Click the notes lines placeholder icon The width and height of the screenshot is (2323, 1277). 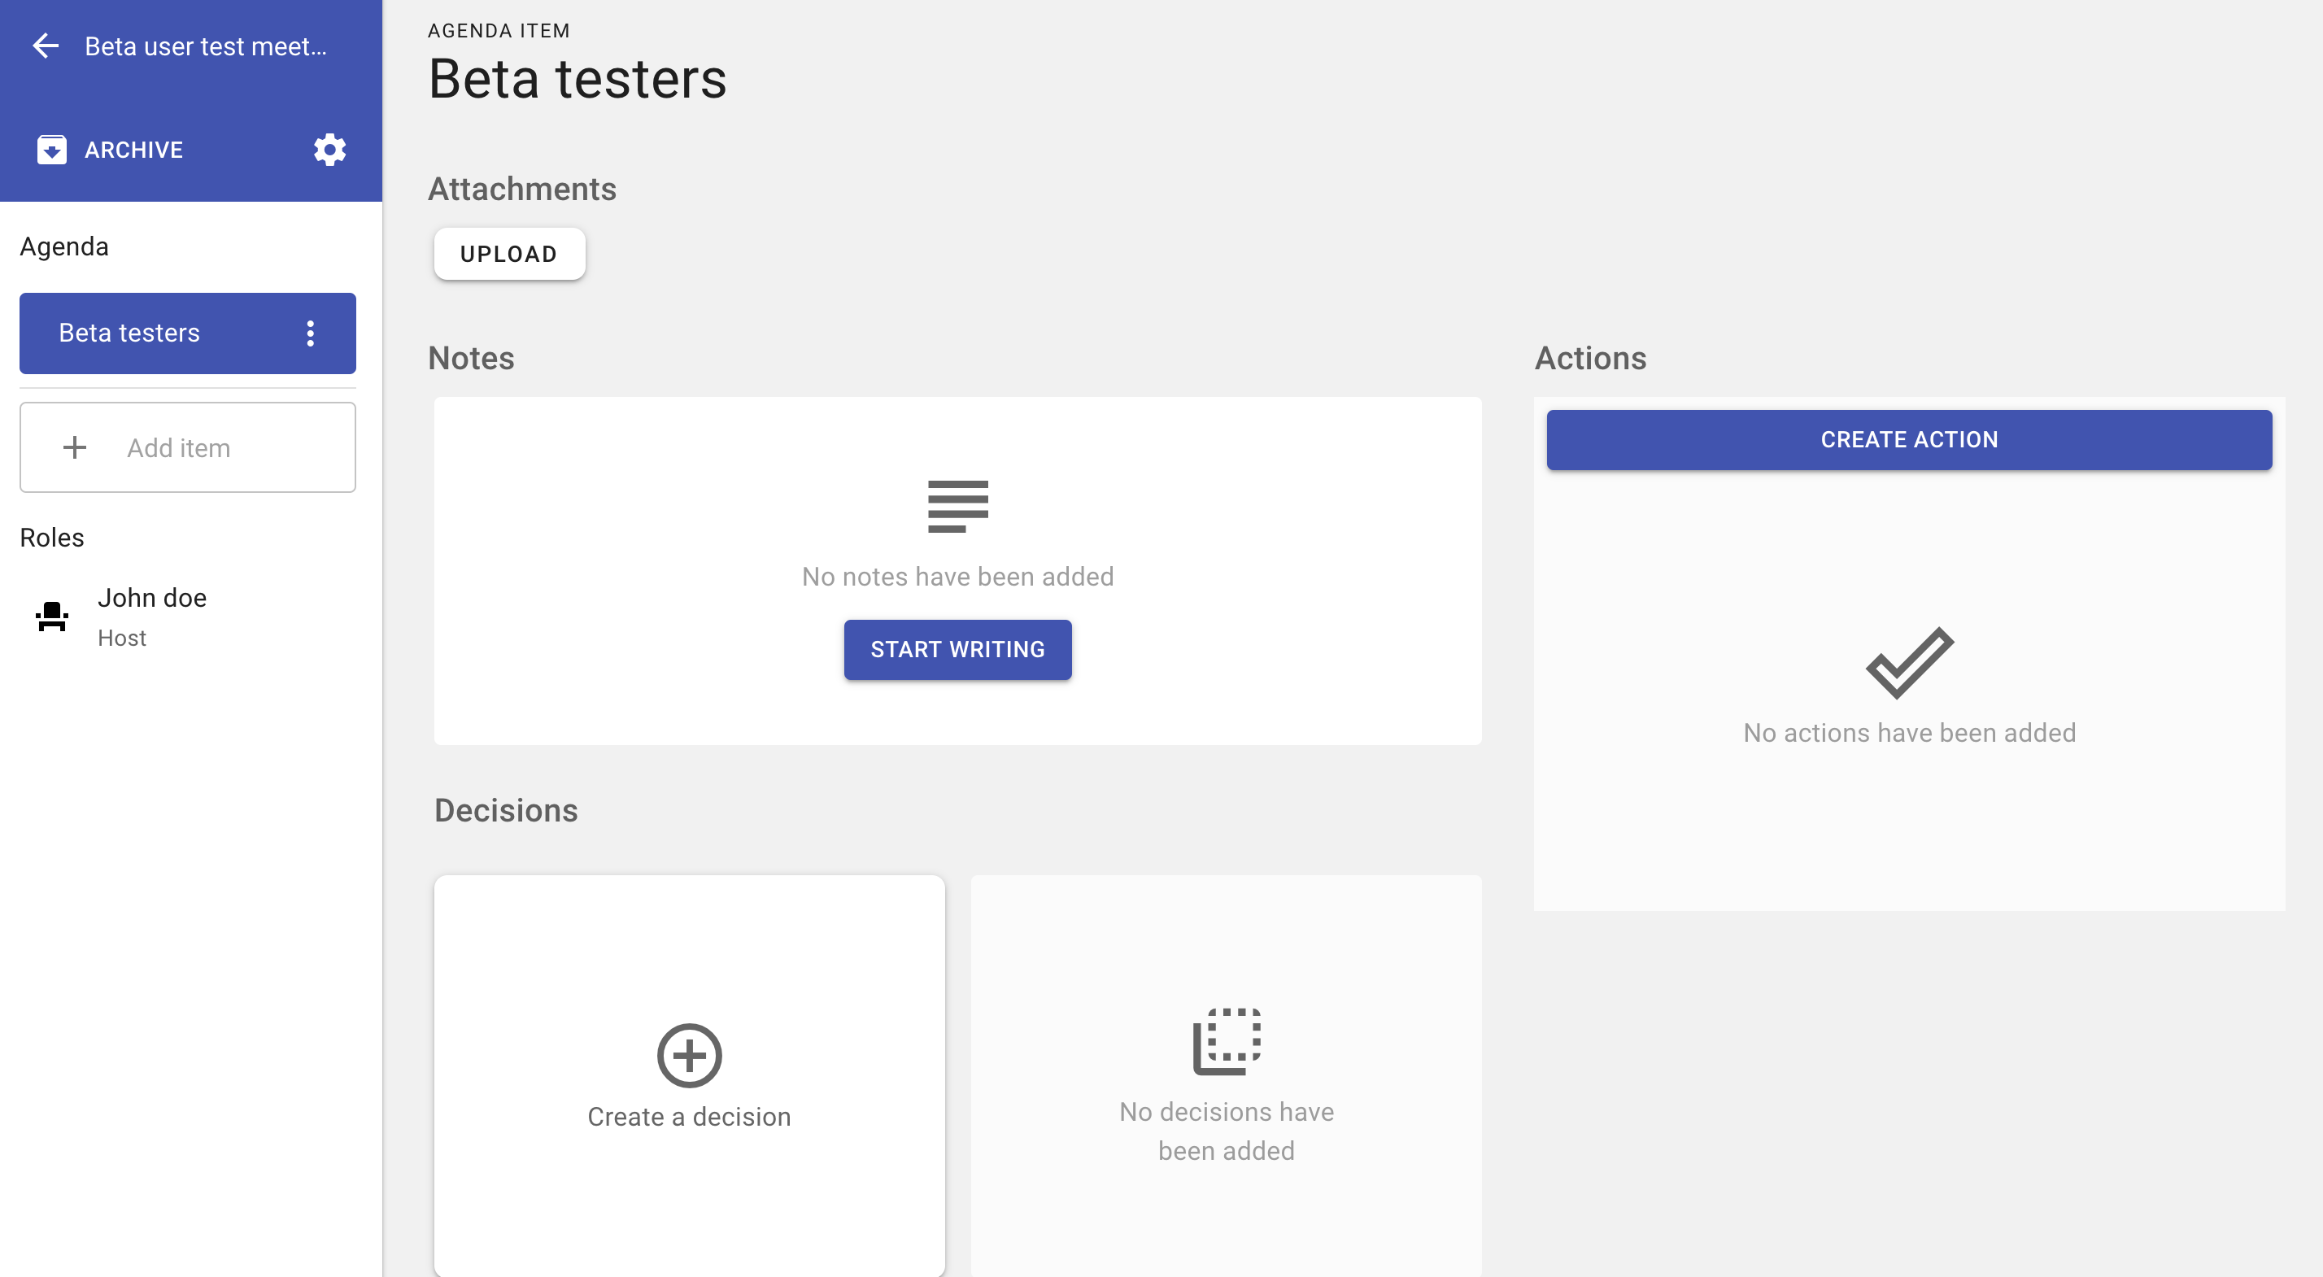957,506
